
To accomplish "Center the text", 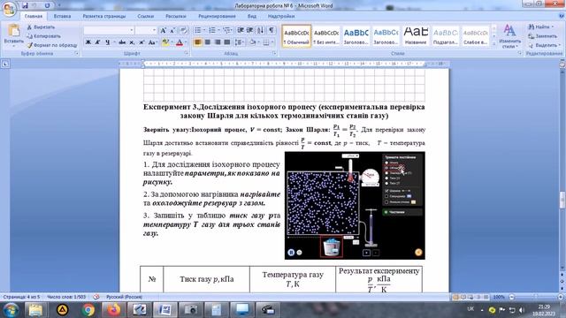I will click(x=208, y=42).
